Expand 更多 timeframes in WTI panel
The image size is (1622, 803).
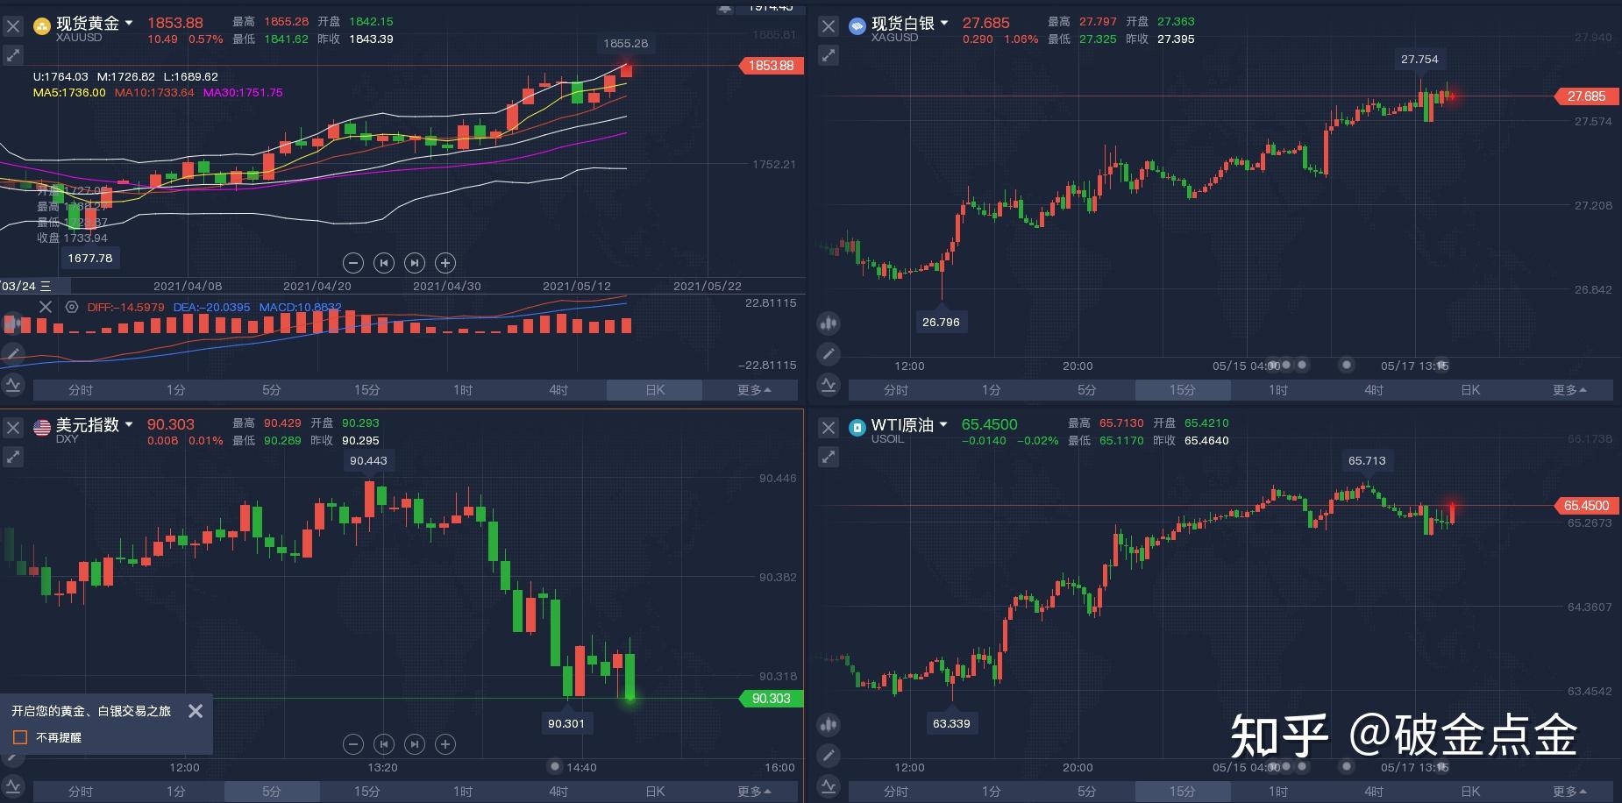(x=1569, y=792)
